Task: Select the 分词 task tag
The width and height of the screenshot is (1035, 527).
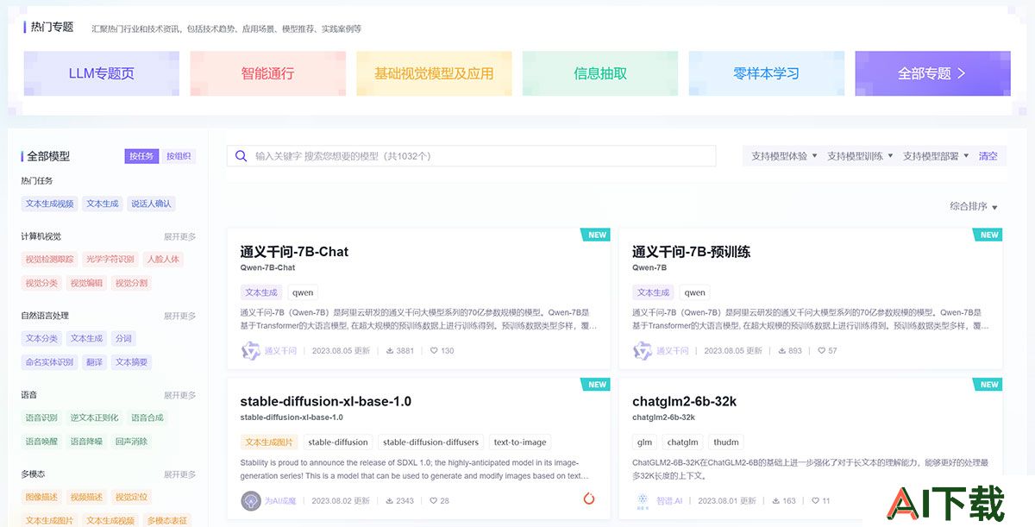Action: [123, 338]
